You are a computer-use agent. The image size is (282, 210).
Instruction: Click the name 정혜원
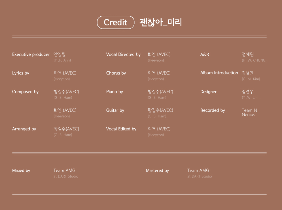click(x=248, y=54)
